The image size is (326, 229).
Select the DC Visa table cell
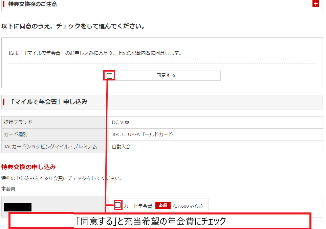pos(121,122)
